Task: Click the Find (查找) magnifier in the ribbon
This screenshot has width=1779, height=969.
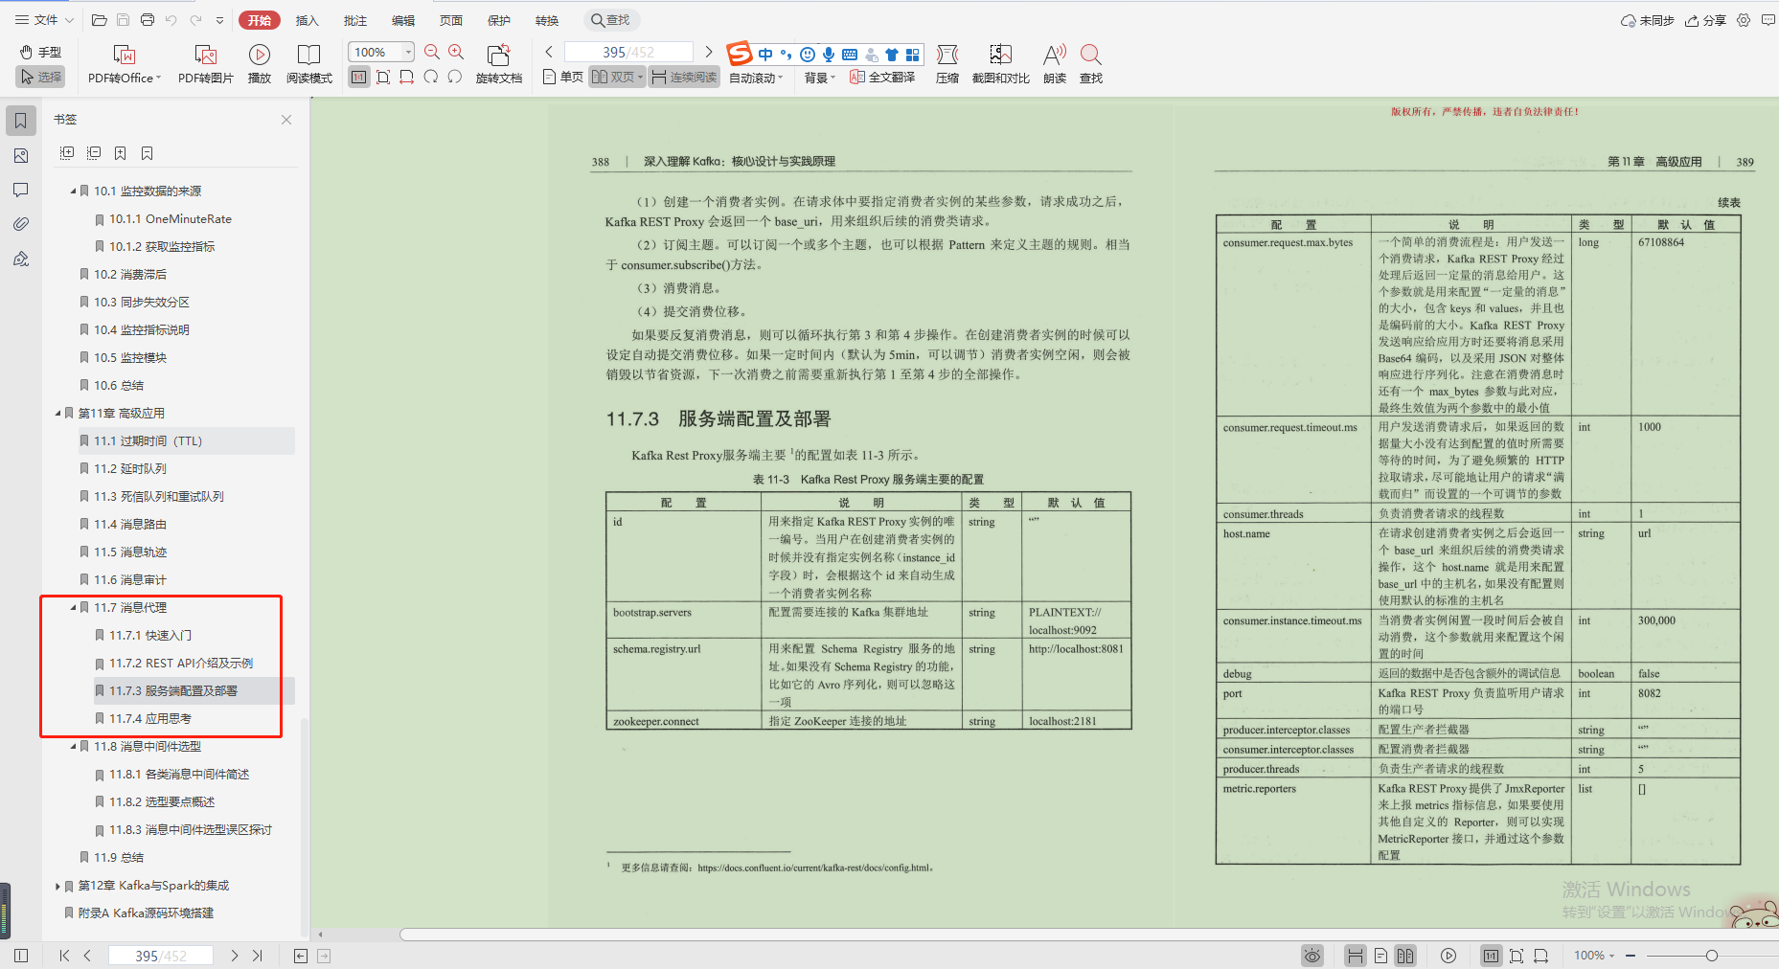Action: point(1090,64)
